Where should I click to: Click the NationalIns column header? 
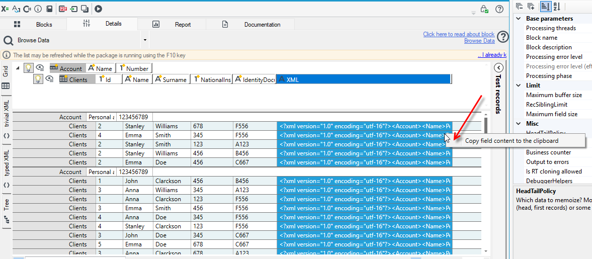click(x=211, y=79)
